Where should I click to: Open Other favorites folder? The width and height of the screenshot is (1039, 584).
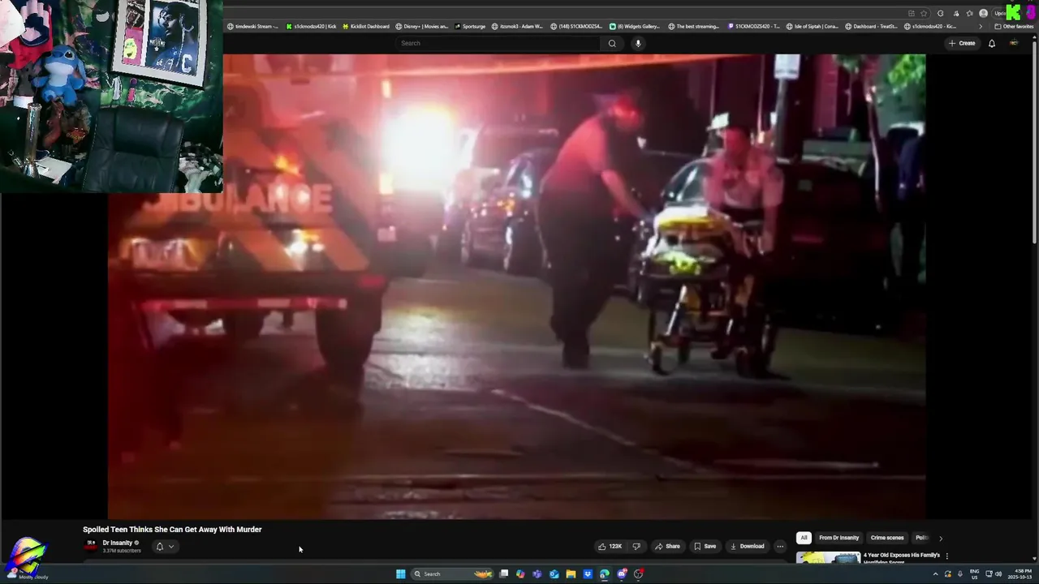point(1014,26)
